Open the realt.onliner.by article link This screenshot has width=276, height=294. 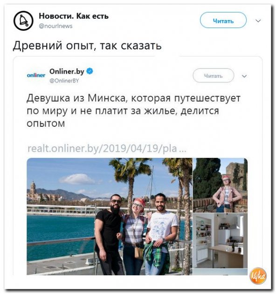pos(107,149)
